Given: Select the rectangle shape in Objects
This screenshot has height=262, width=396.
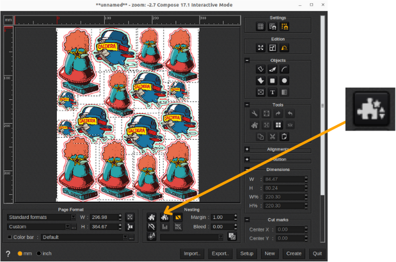Looking at the screenshot, I should click(273, 81).
